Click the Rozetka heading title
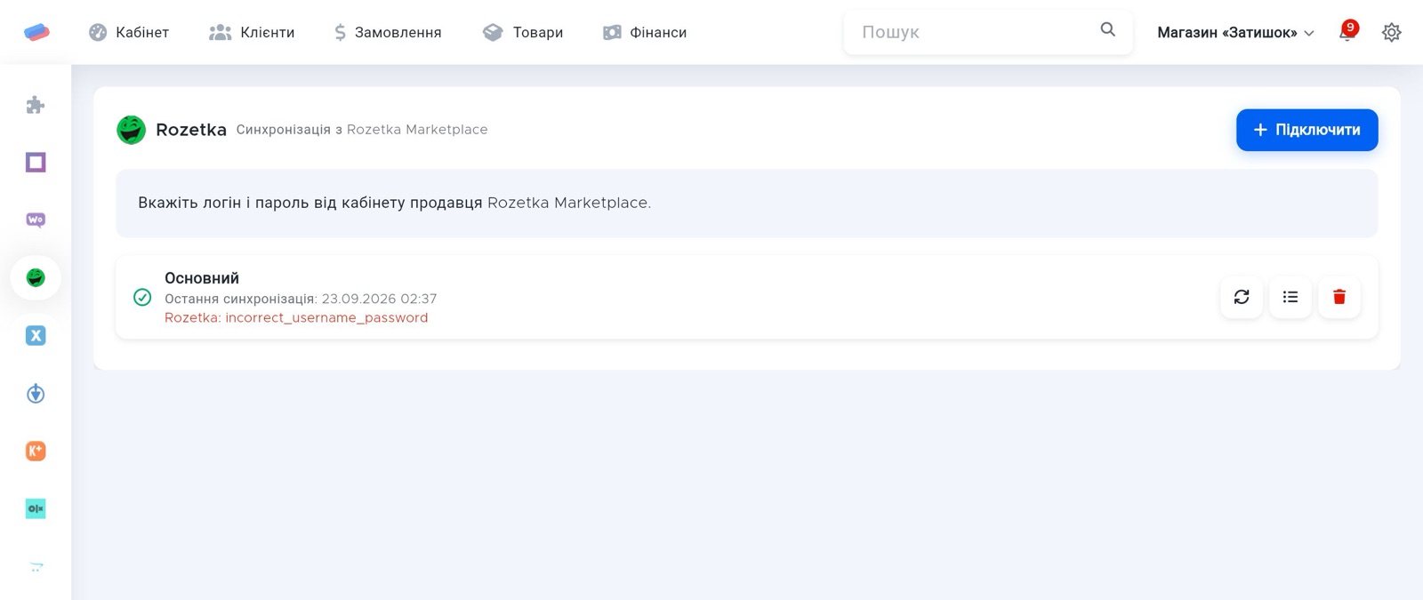Screen dimensions: 1423x600 coord(191,130)
